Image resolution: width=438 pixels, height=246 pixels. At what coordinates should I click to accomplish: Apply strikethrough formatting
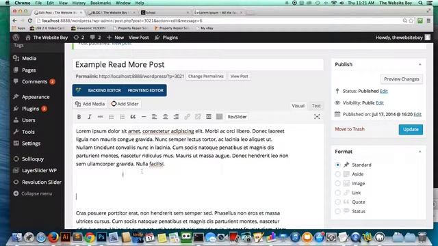[x=101, y=117]
